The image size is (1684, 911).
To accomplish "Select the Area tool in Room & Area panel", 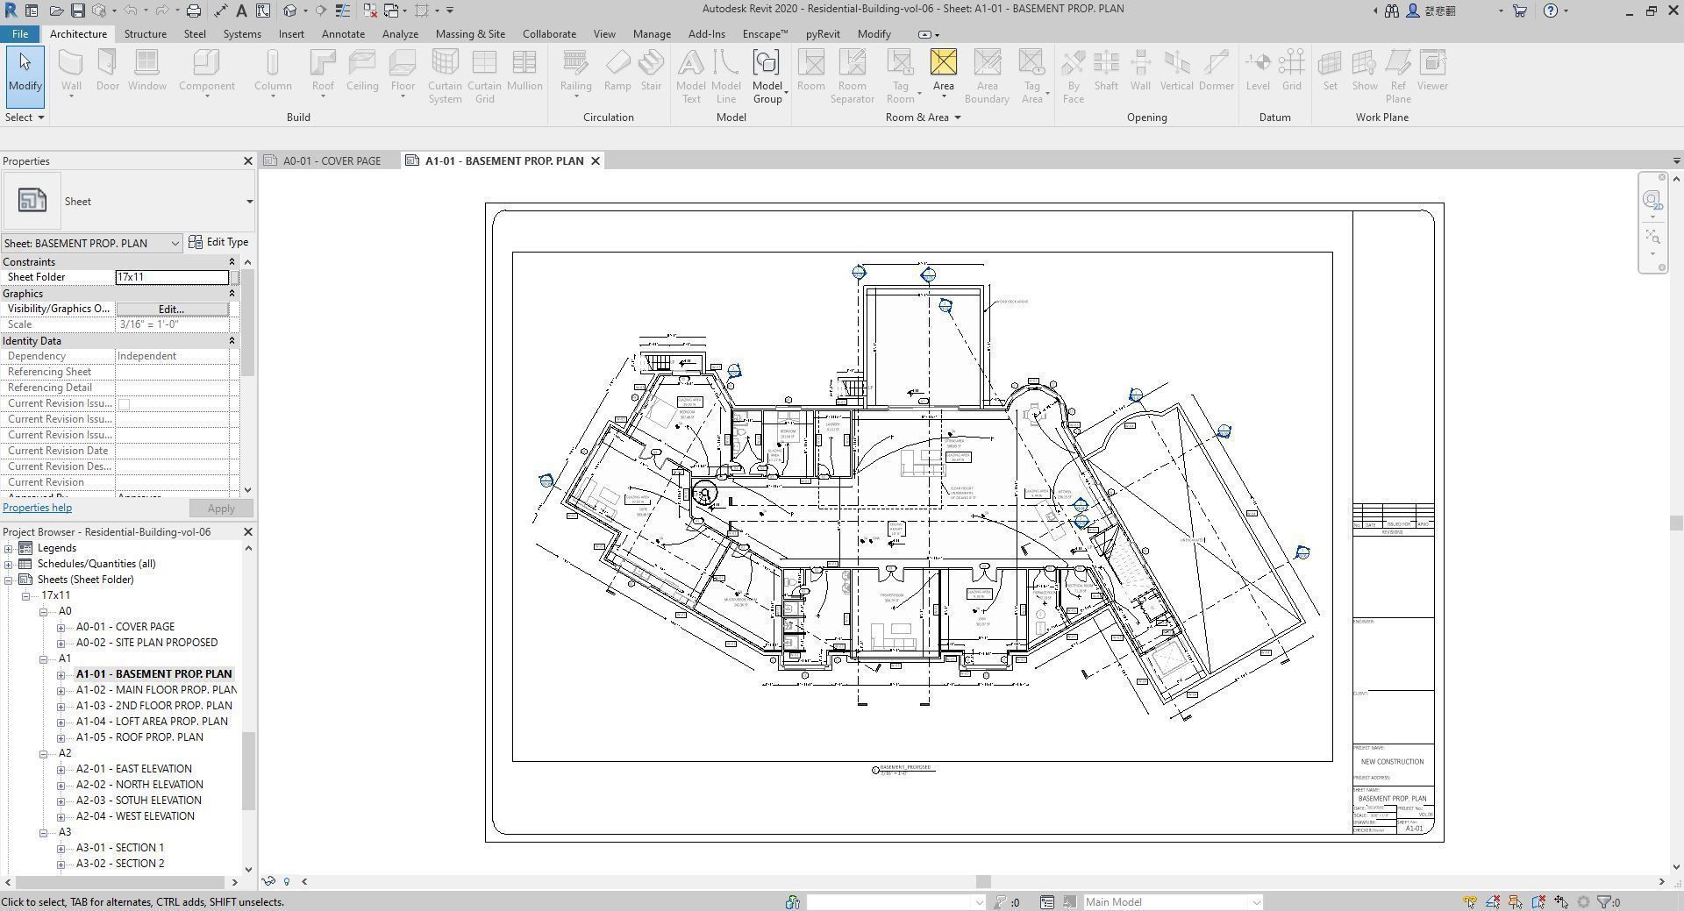I will click(943, 72).
